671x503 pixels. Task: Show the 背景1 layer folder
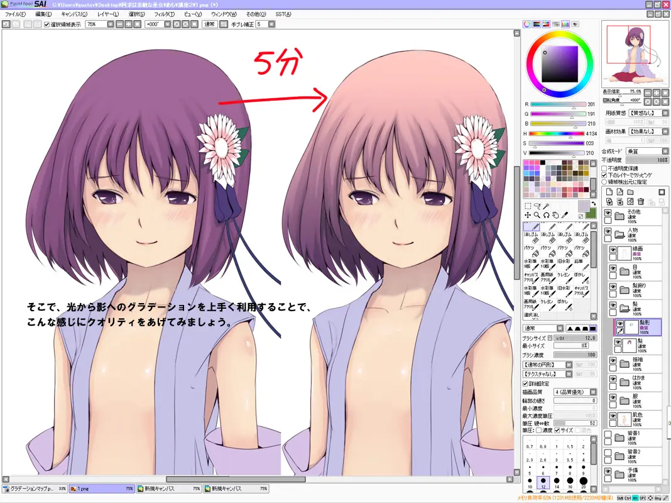click(x=608, y=434)
